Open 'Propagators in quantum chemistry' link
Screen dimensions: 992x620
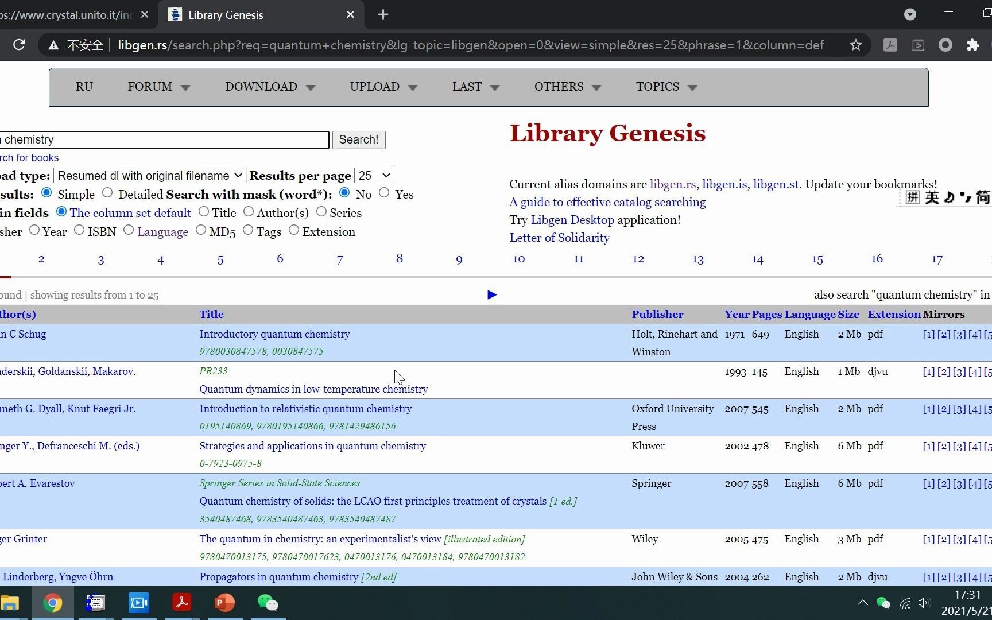[278, 577]
